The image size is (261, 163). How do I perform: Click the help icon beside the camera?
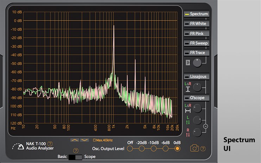coord(203,148)
